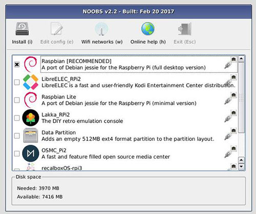Click the SD card icon on Data Partition row
The image size is (256, 214).
(233, 131)
